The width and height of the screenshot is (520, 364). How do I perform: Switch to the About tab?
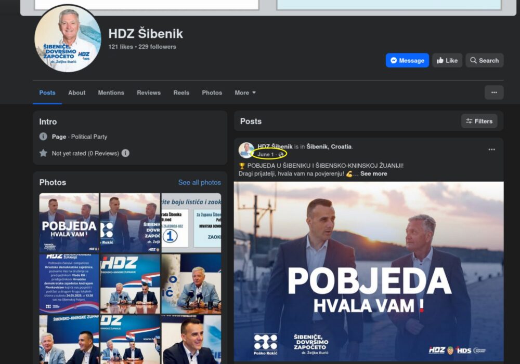coord(76,92)
